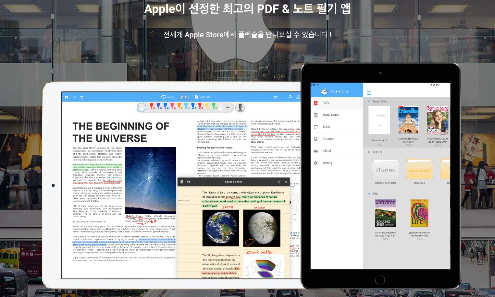Open Architect and Interiors India file
Screen dimensions: 495x297
coord(385,213)
